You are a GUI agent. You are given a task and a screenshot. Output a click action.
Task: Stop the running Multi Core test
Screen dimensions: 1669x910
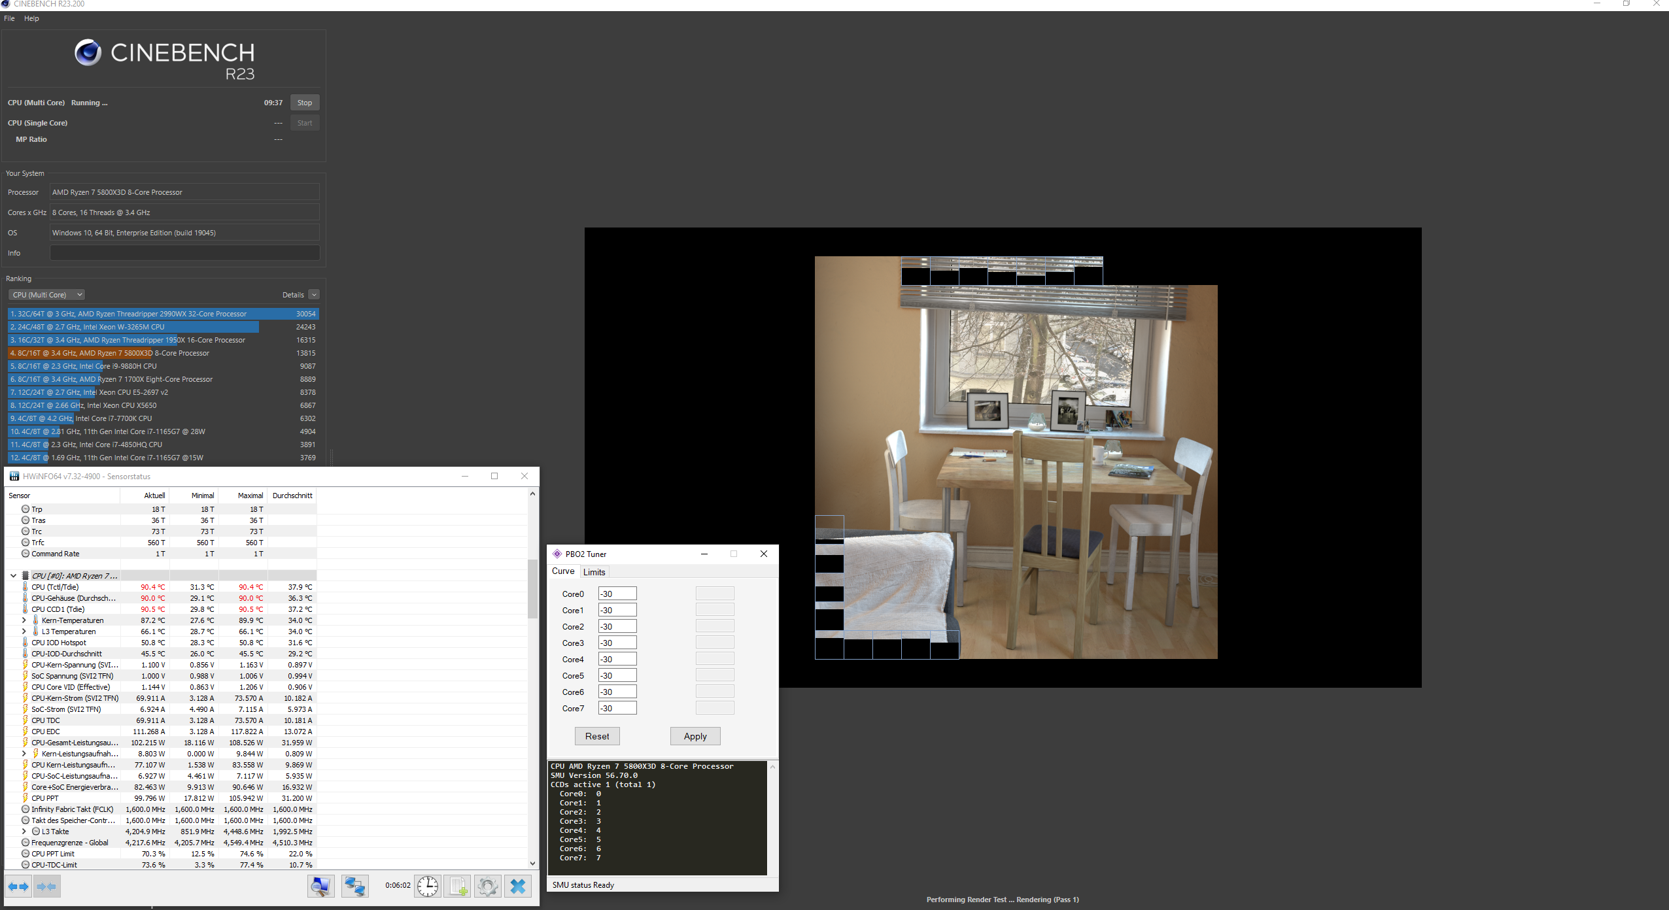pos(304,103)
